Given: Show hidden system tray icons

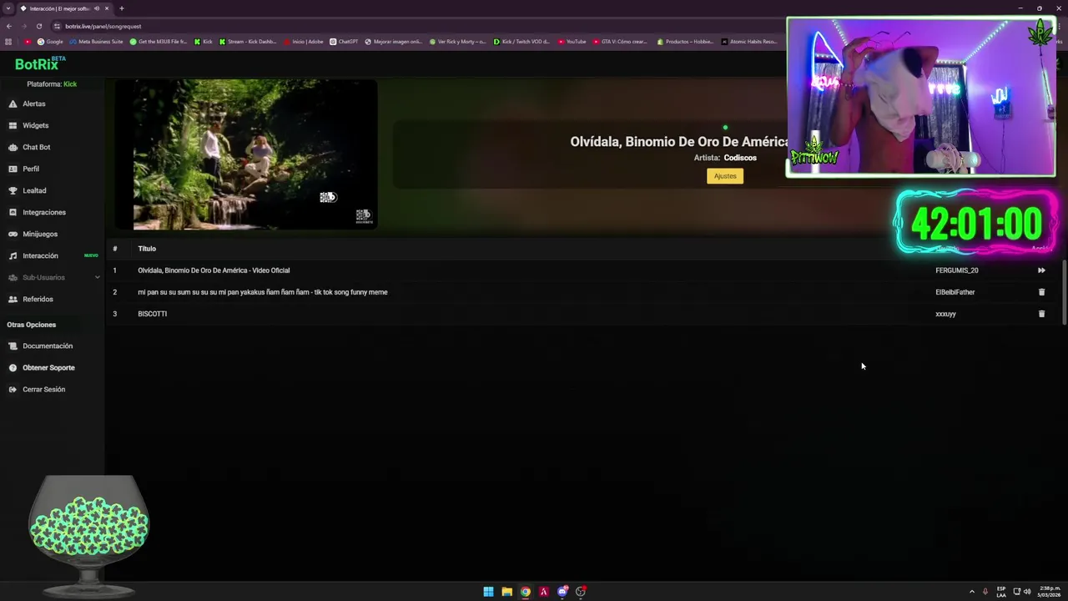Looking at the screenshot, I should (971, 592).
